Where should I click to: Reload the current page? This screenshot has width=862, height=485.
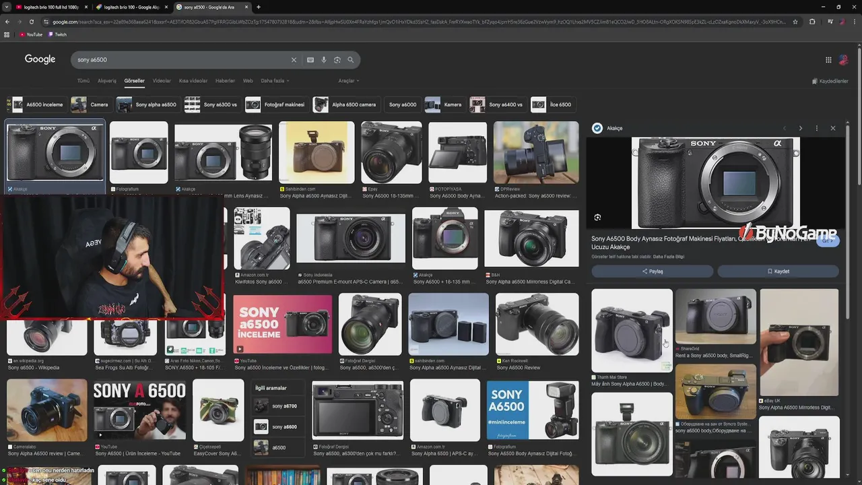[31, 22]
